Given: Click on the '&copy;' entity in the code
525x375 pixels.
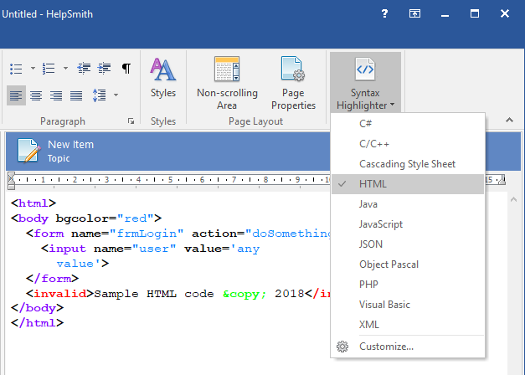Looking at the screenshot, I should (x=244, y=295).
